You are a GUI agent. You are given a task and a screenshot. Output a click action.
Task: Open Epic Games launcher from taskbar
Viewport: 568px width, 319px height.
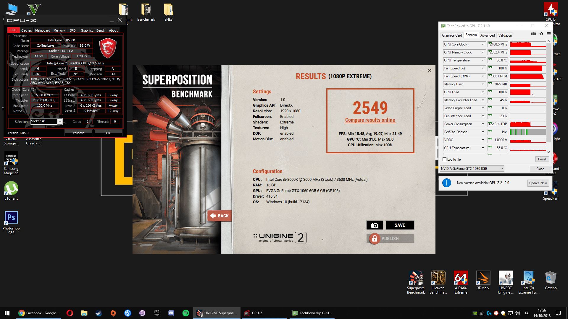coord(156,313)
